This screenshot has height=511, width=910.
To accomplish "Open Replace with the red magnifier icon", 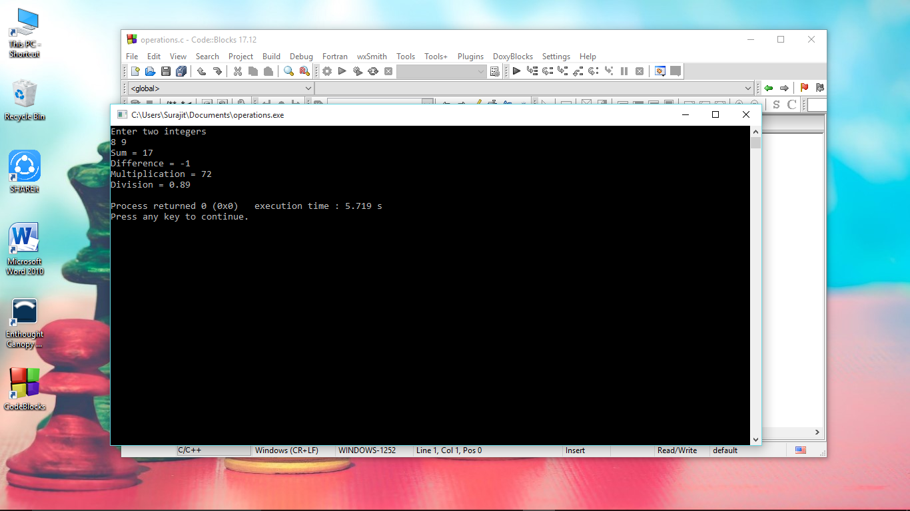I will (304, 71).
